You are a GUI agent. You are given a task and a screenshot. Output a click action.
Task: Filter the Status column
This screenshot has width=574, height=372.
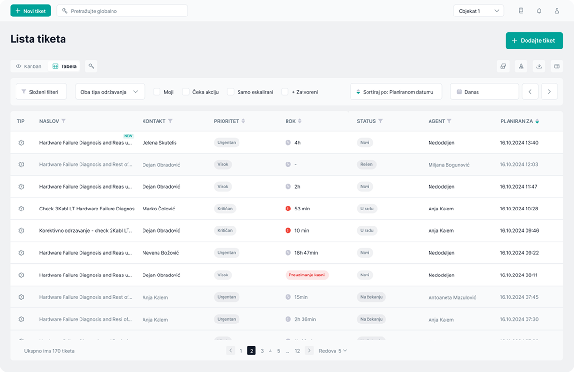(x=381, y=121)
